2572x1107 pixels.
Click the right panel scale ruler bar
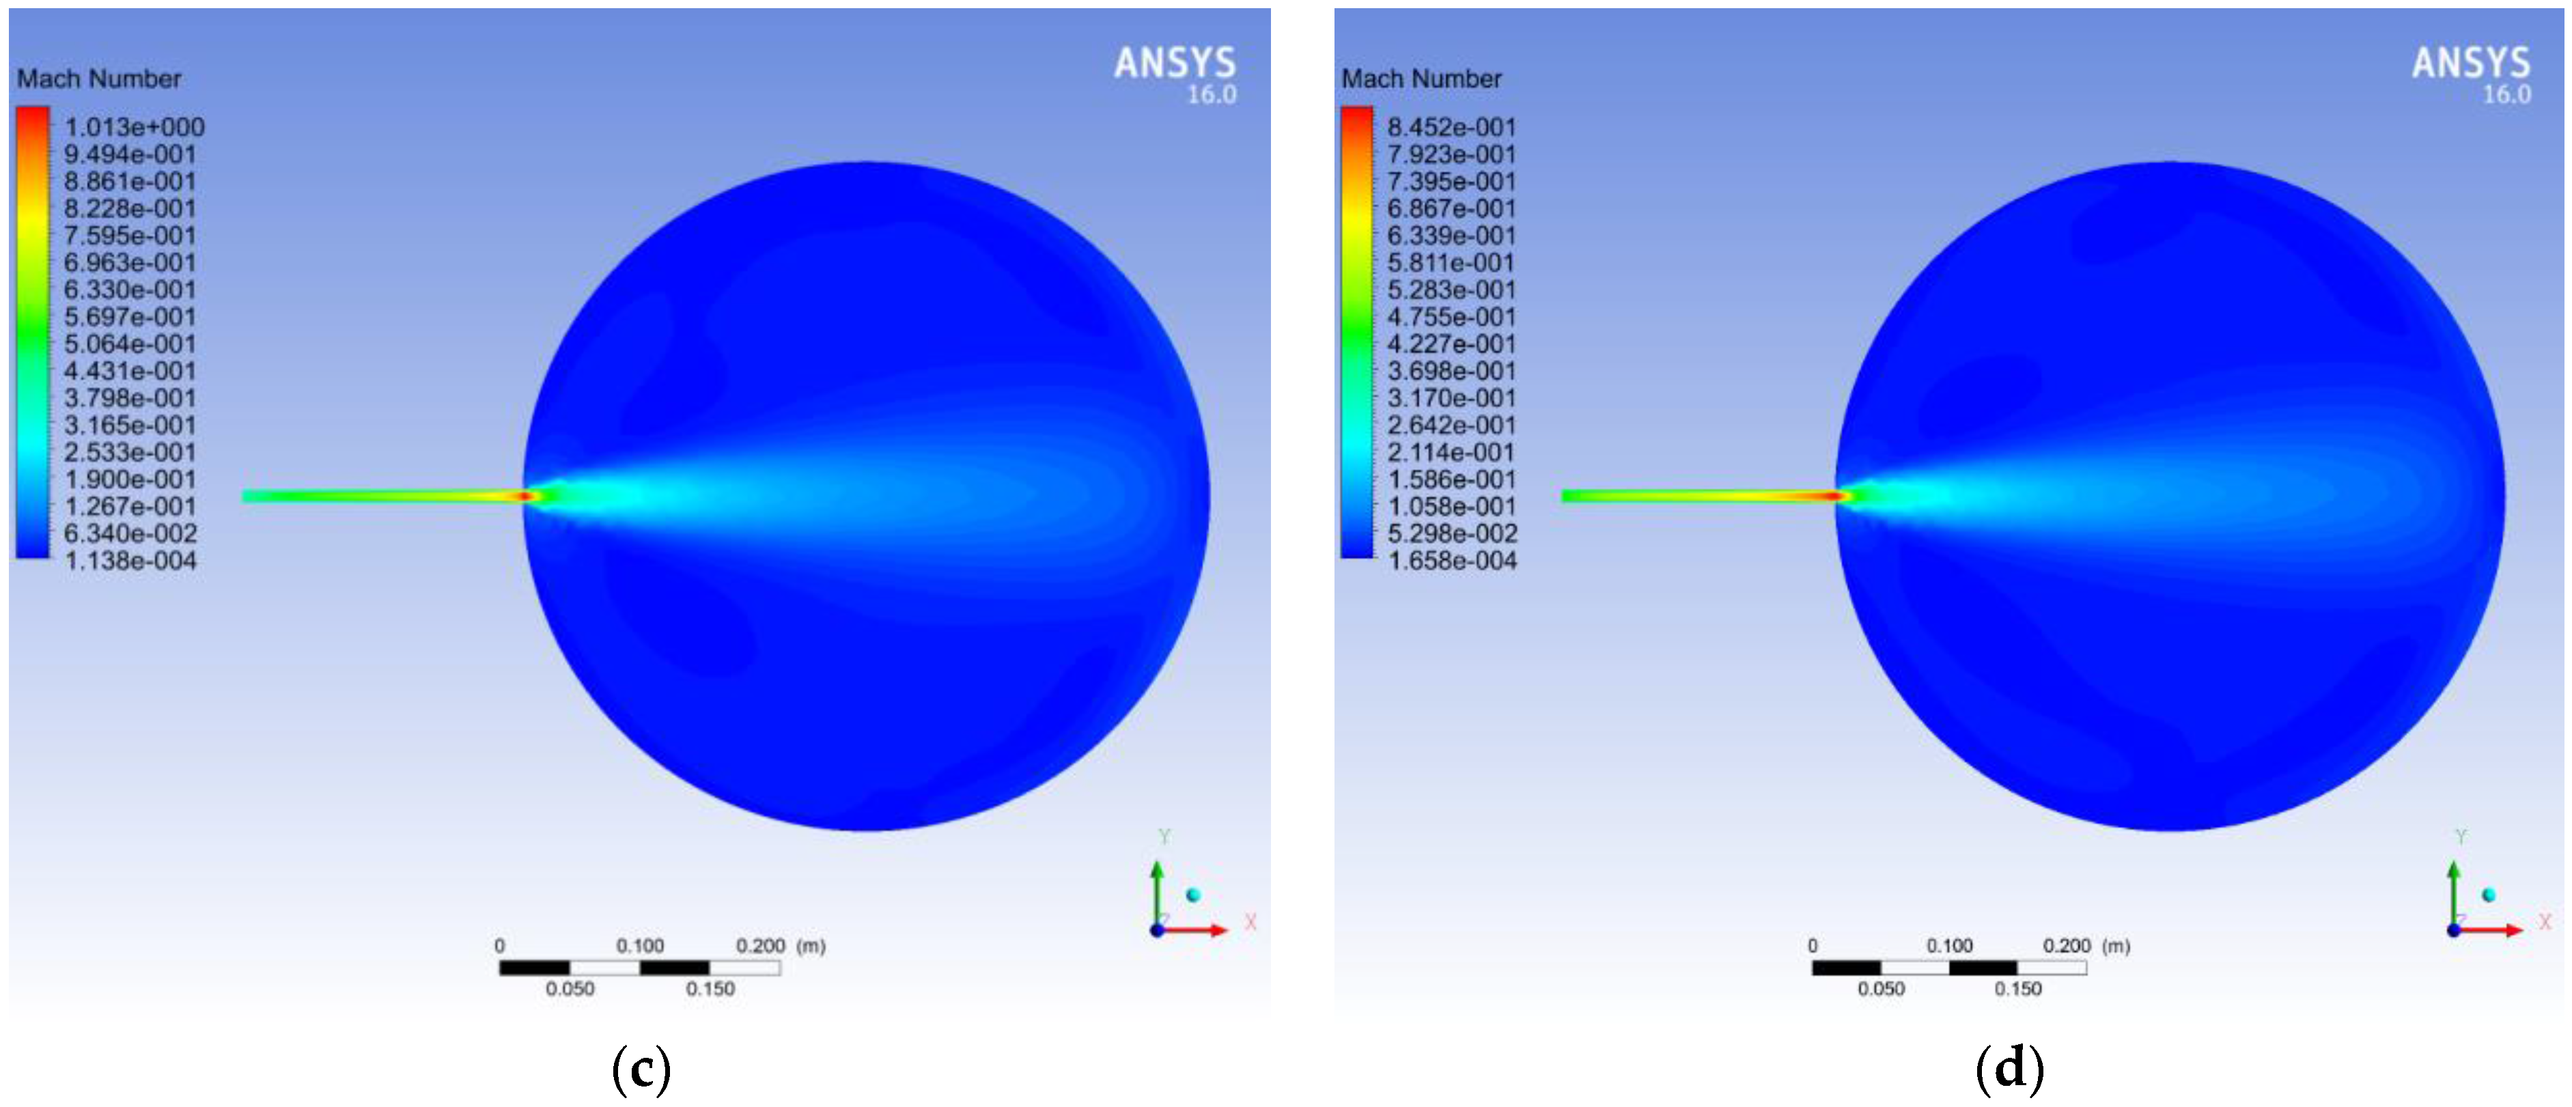click(1949, 967)
